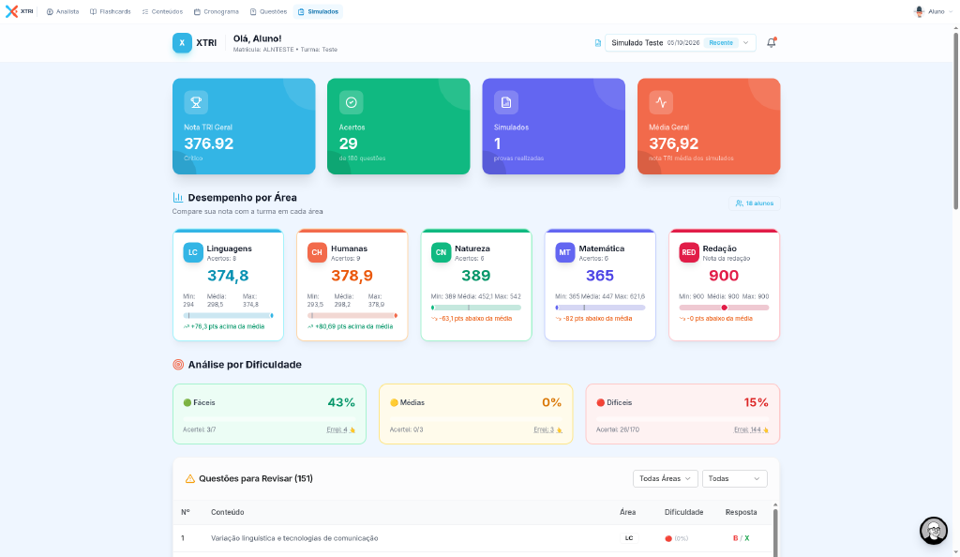Click the blue X XTRI logo in the header
Viewport: 960px width, 557px height.
click(x=182, y=43)
